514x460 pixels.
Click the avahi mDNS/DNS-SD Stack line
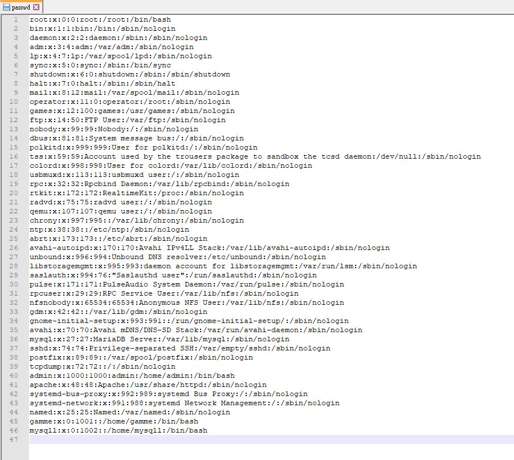pos(195,330)
